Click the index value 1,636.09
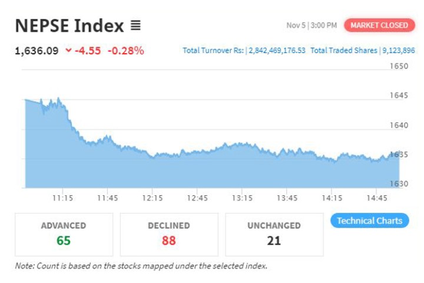 click(x=37, y=51)
